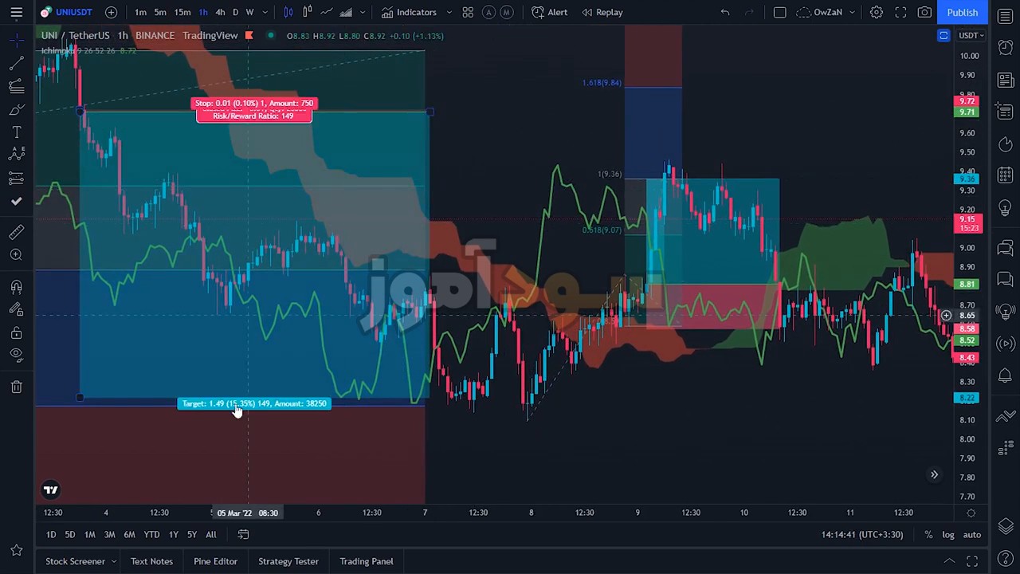Add symbol with plus icon

(x=111, y=12)
